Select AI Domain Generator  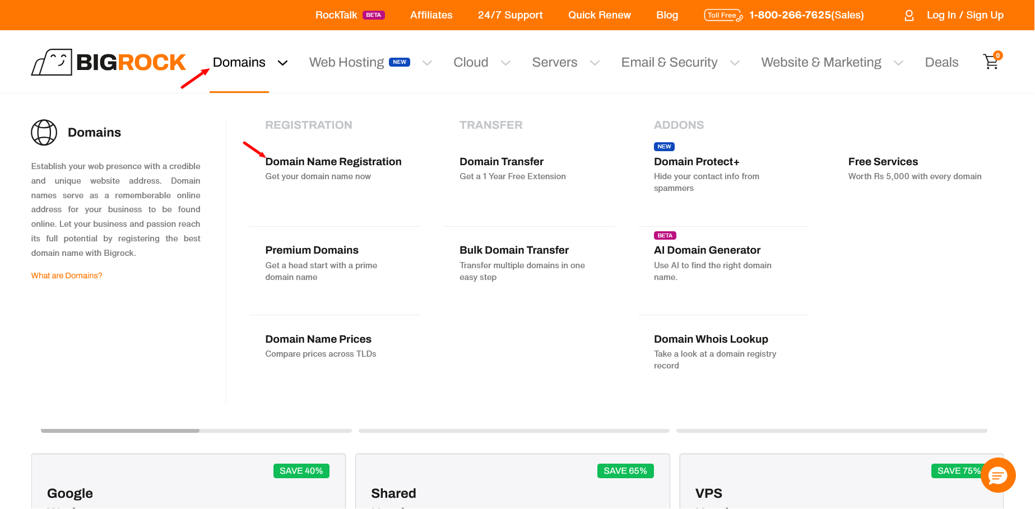click(707, 250)
